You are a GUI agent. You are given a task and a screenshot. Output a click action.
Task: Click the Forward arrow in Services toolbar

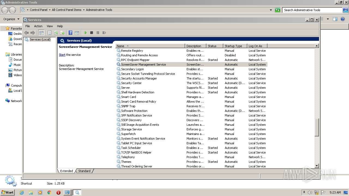(x=33, y=33)
